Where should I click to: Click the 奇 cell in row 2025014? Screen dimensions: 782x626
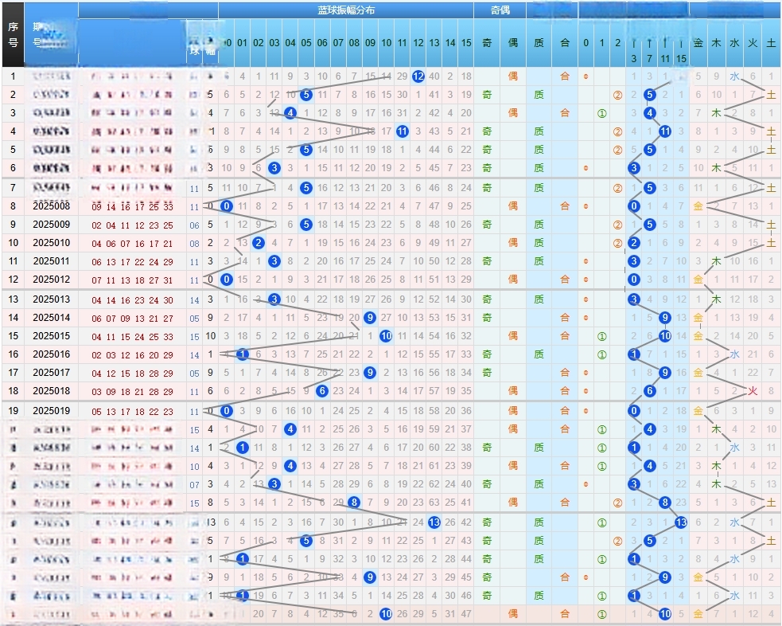[x=487, y=318]
